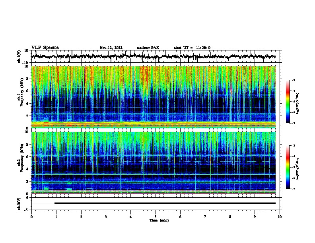Click time axis tick label "1"

[x=56, y=217]
